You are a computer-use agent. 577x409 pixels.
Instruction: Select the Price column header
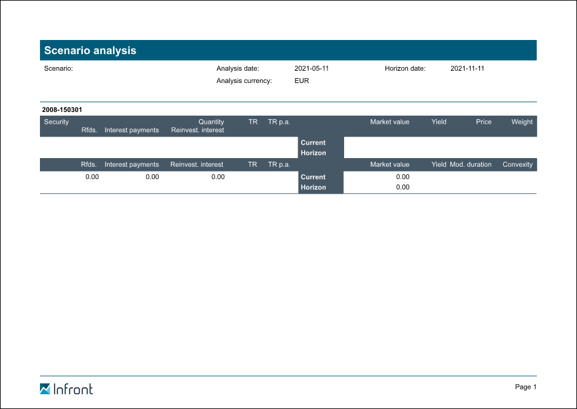484,122
